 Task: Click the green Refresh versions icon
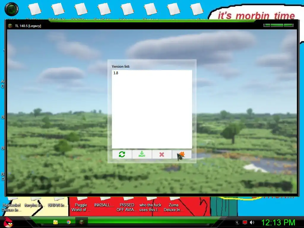pyautogui.click(x=122, y=154)
